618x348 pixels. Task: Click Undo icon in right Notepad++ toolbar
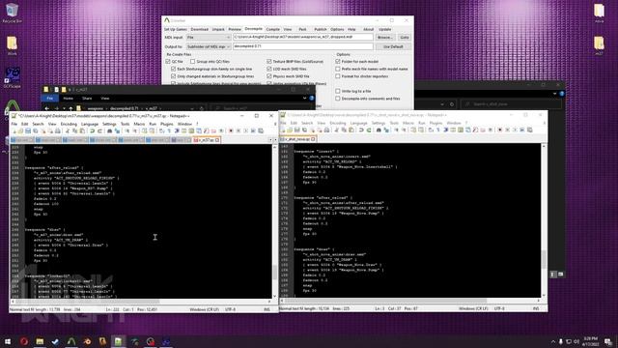(x=361, y=130)
